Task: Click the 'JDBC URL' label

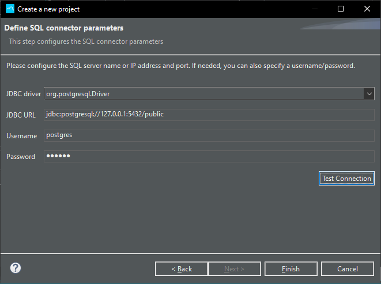Action: 21,115
